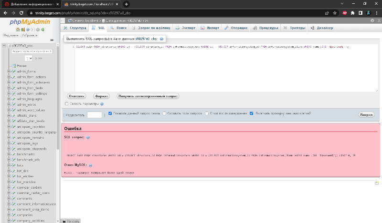This screenshot has height=223, width=382.
Task: Click the blue documentation help icon in sidebar
Action: coord(28,30)
